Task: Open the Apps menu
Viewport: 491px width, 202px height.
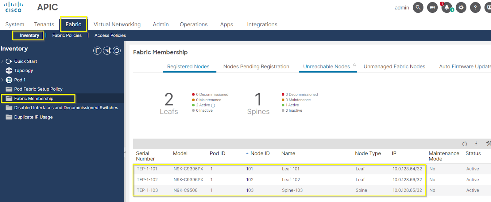Action: [226, 24]
